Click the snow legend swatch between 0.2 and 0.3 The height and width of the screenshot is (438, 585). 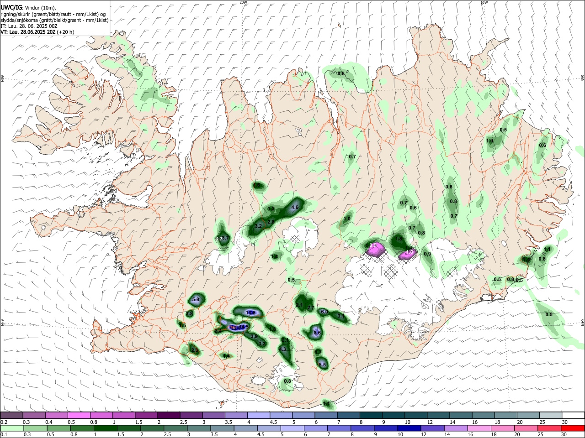point(12,415)
